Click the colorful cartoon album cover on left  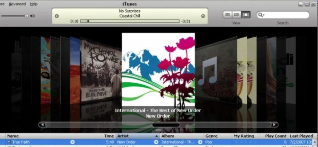45,70
